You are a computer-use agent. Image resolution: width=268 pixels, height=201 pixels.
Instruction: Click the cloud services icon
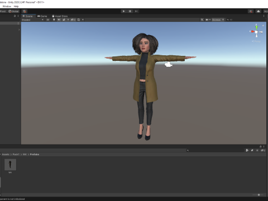coord(259,11)
